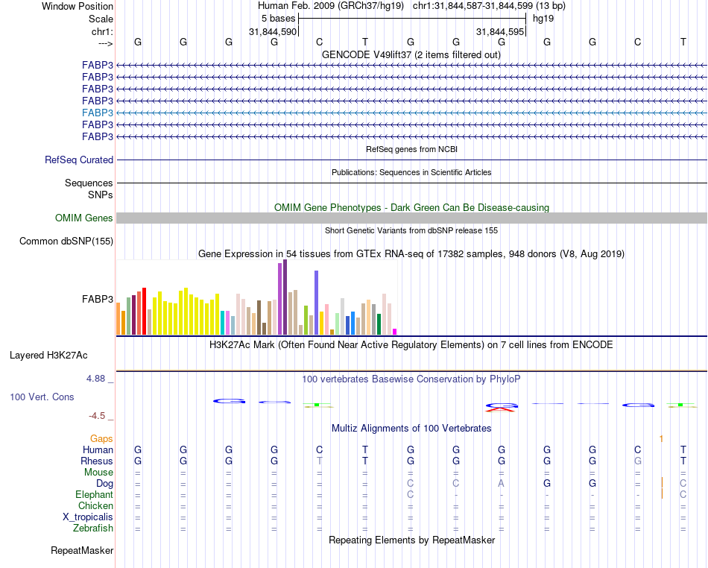708x568 pixels.
Task: Select the gray OMIM Genes item bar
Action: click(412, 218)
